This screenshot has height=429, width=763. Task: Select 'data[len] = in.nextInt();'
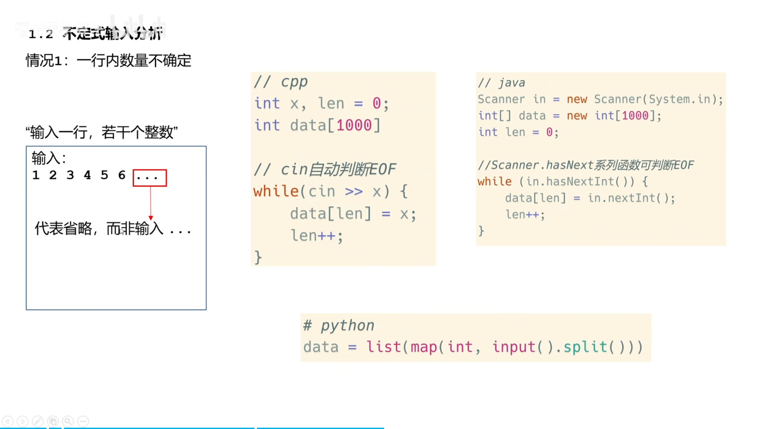coord(590,198)
